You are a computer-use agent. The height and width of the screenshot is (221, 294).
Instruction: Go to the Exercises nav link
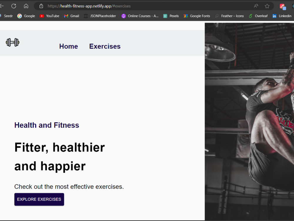pyautogui.click(x=105, y=46)
